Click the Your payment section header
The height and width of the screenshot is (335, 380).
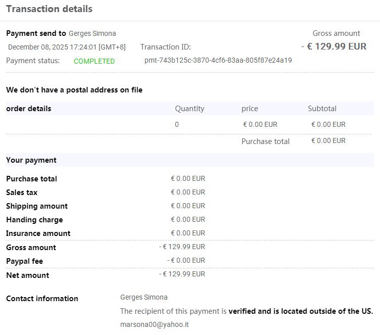coord(31,160)
